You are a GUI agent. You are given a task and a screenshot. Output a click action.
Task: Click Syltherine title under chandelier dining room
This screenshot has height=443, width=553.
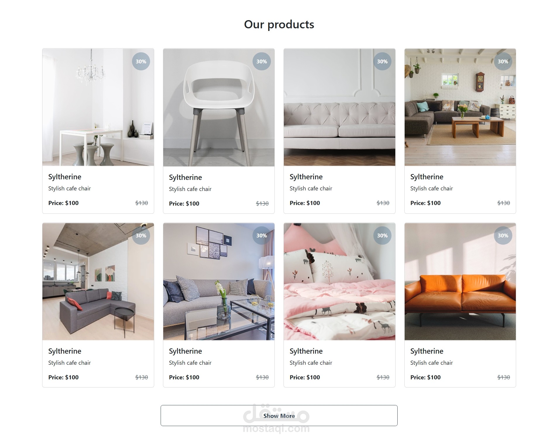pyautogui.click(x=65, y=177)
